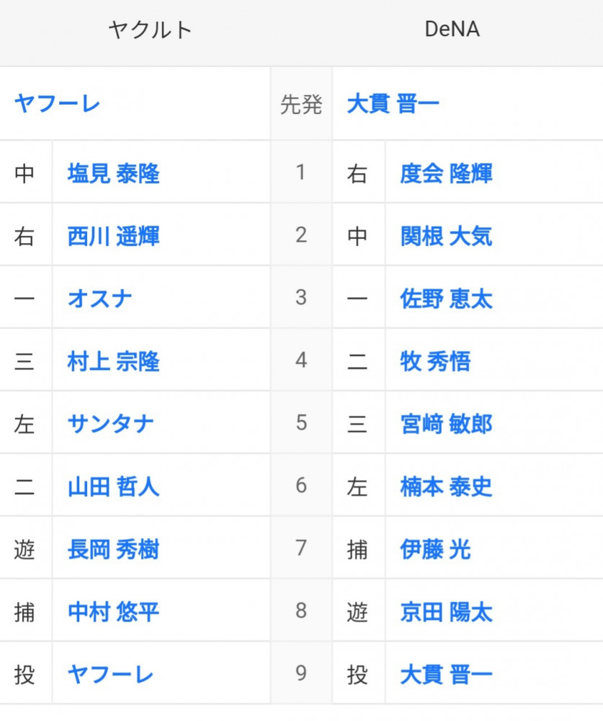Select 京田 陽太 shortstop link

point(446,611)
